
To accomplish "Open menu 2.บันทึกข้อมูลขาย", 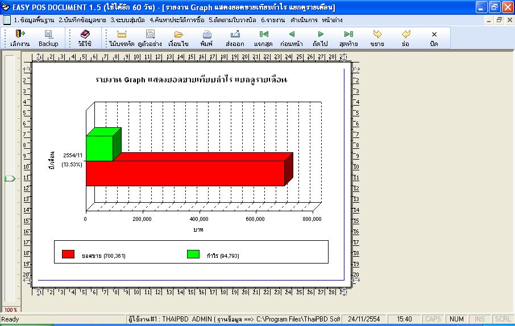I will point(82,20).
